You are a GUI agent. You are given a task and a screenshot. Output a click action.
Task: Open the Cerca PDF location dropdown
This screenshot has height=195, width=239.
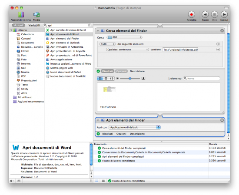(125, 37)
